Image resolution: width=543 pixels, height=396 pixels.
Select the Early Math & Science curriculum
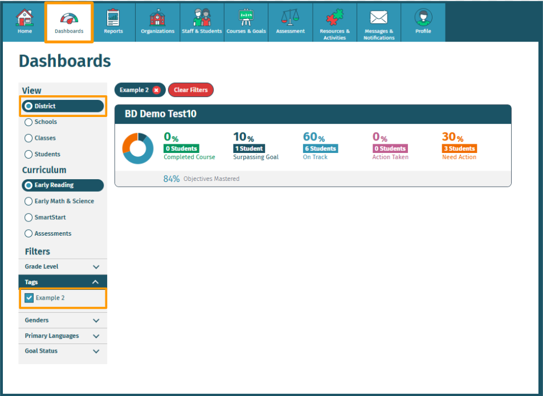click(59, 201)
